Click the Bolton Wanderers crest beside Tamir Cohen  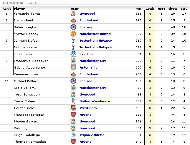tap(73, 101)
